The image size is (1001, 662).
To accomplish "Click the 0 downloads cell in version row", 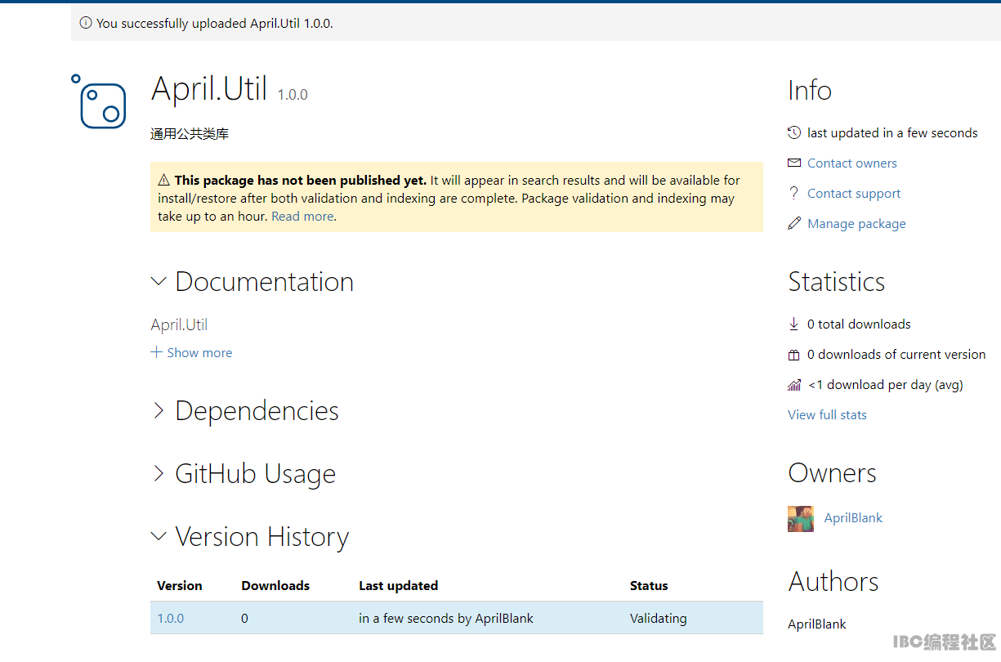I will 244,618.
